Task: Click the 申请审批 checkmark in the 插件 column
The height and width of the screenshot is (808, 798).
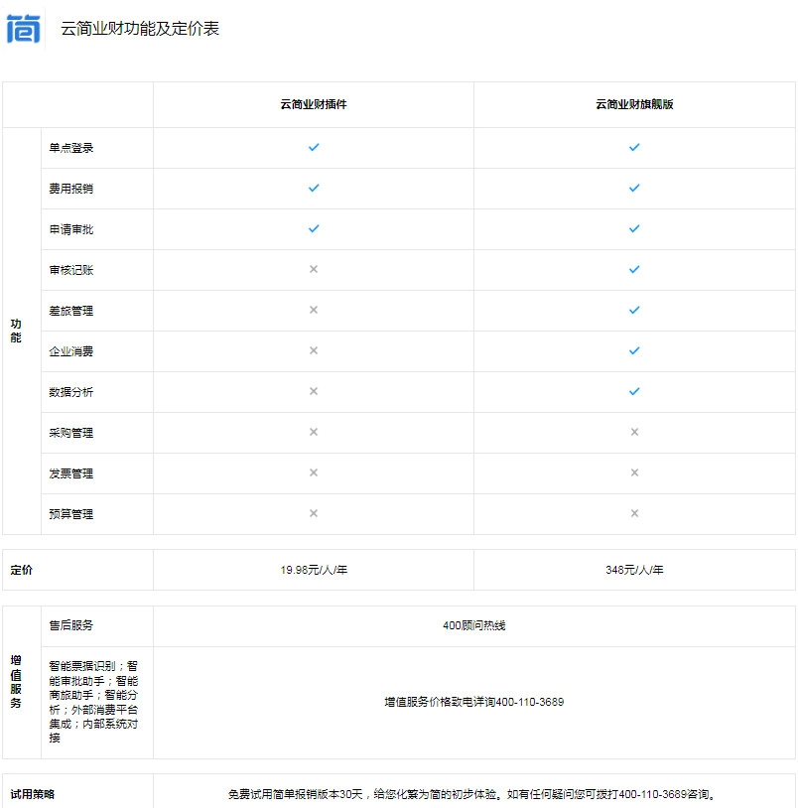Action: (x=314, y=228)
